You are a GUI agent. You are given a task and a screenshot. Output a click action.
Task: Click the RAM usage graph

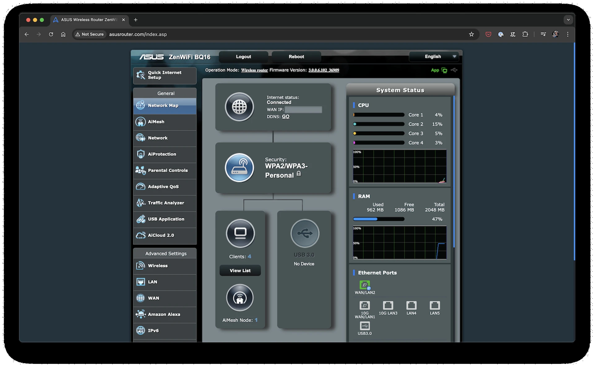pyautogui.click(x=399, y=243)
